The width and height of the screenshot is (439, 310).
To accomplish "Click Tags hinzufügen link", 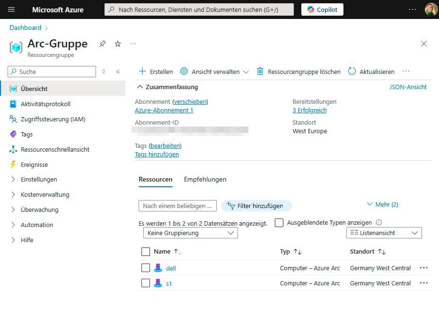I will (157, 155).
